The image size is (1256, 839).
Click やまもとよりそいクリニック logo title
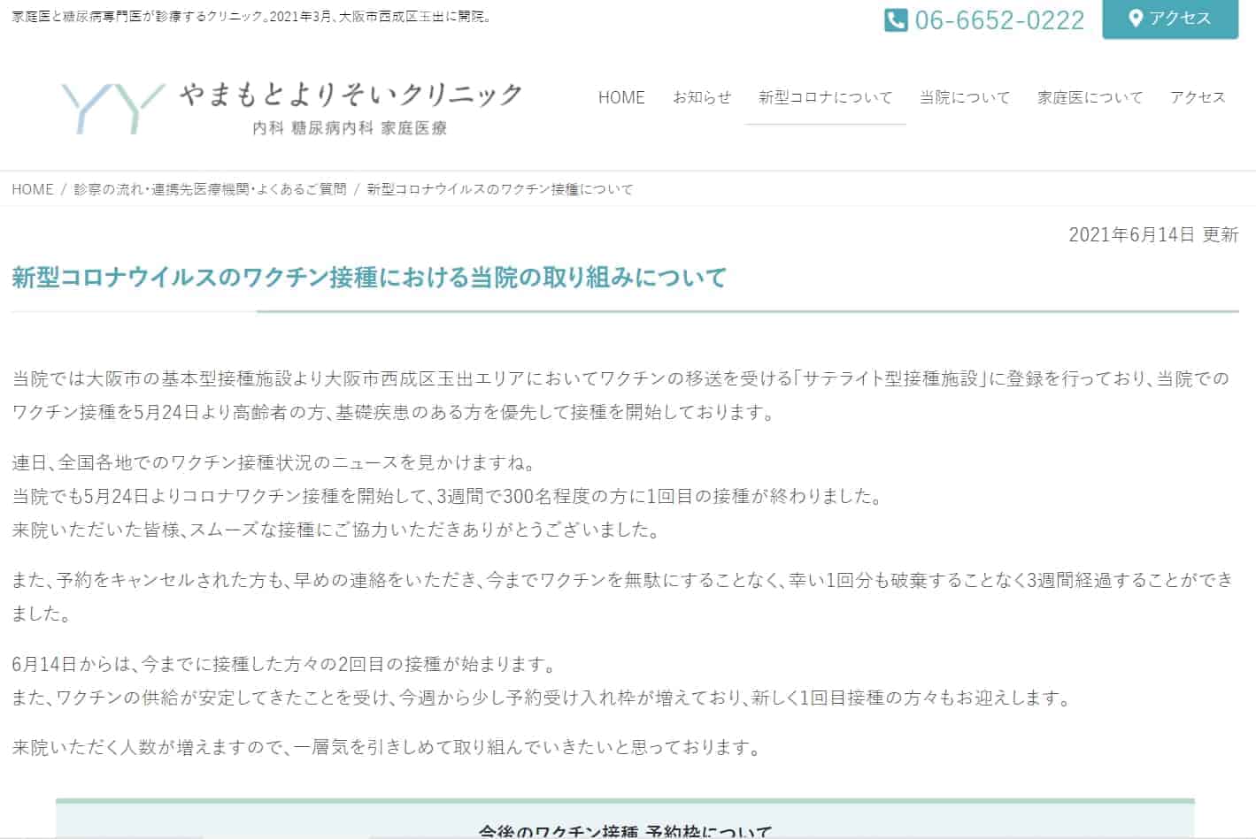click(x=351, y=94)
